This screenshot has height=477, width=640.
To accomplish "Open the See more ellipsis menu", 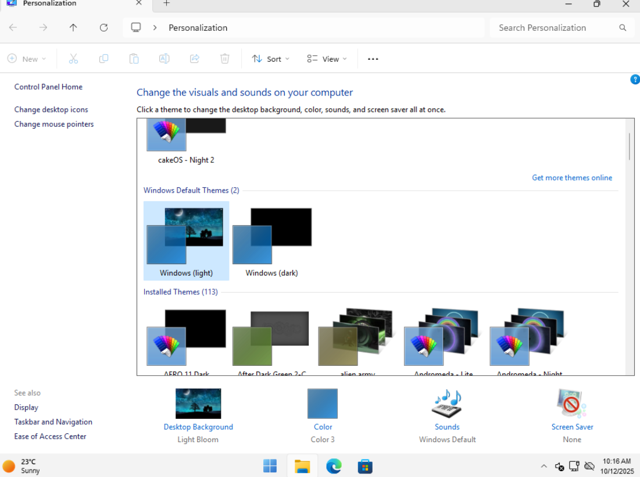I will pos(373,59).
